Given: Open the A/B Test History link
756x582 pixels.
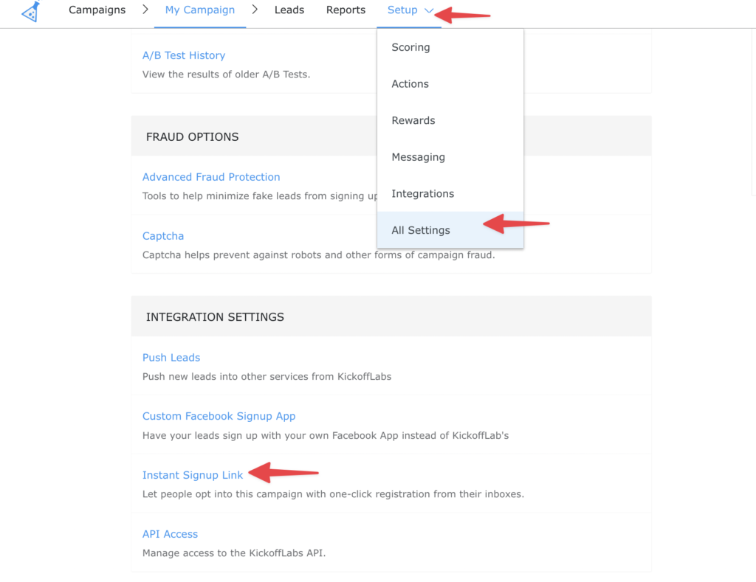Looking at the screenshot, I should tap(184, 55).
